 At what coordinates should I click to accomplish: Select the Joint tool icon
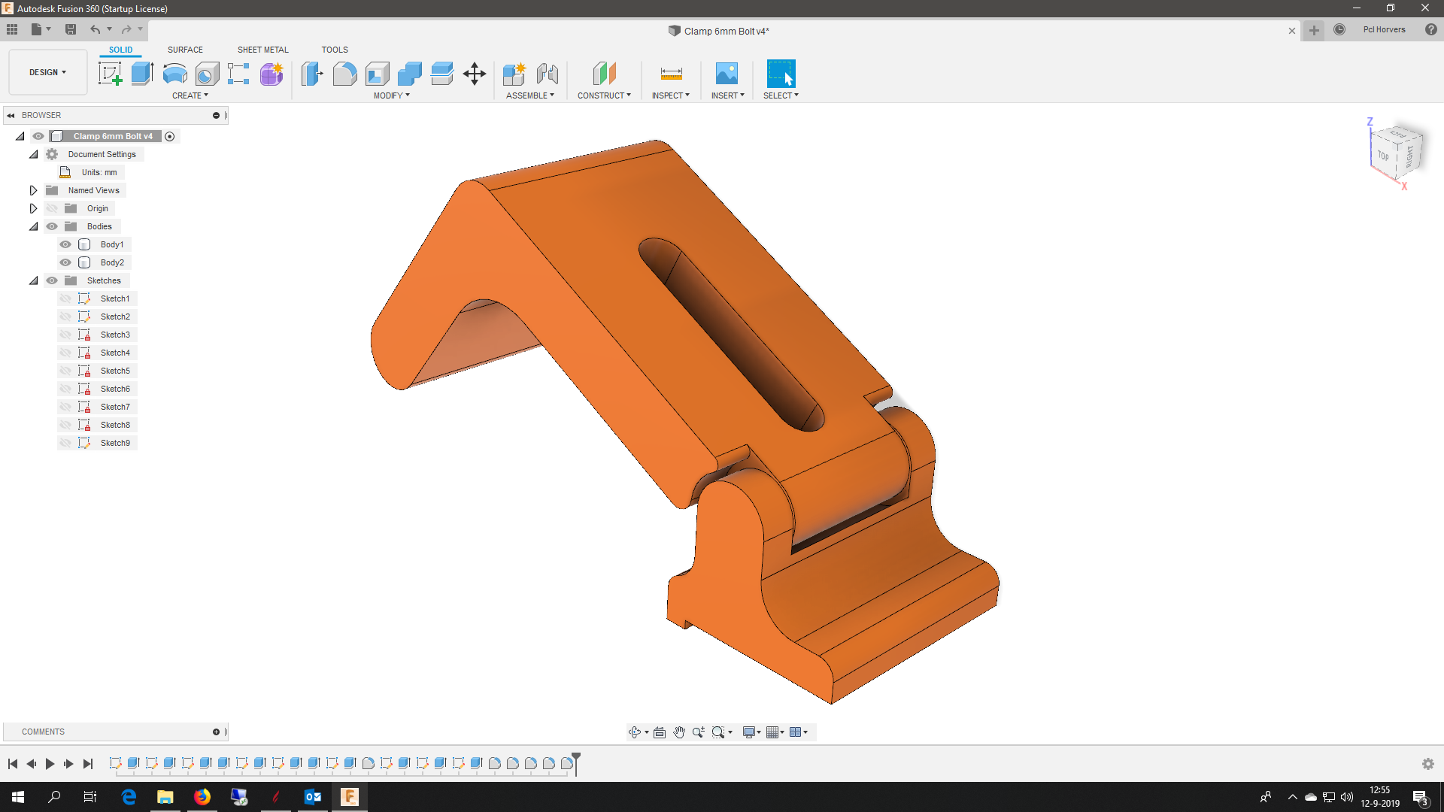[547, 74]
